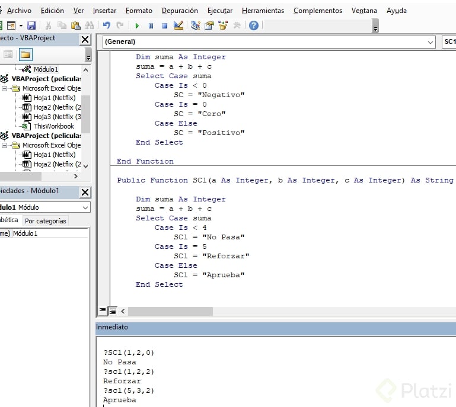456x407 pixels.
Task: Click the Inmediato window title bar
Action: point(276,328)
